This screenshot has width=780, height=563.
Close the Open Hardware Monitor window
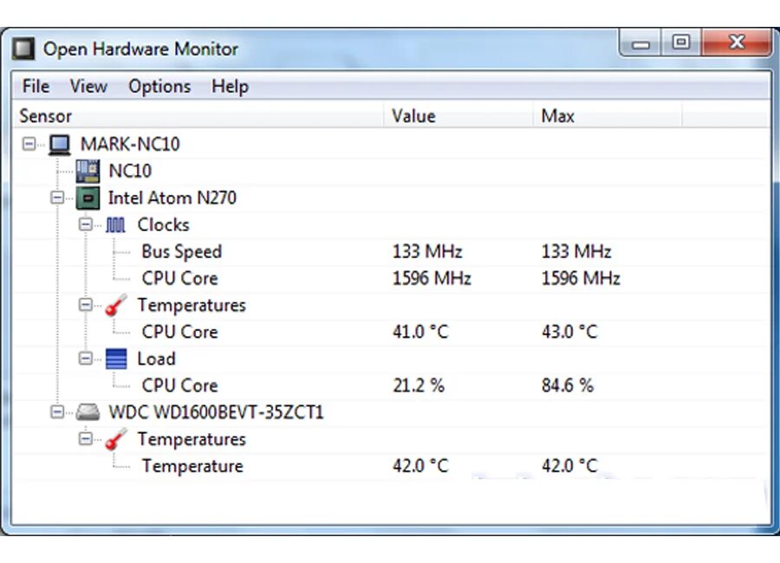(x=737, y=42)
